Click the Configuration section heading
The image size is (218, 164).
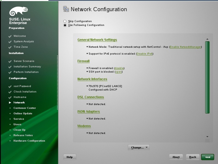click(x=18, y=78)
